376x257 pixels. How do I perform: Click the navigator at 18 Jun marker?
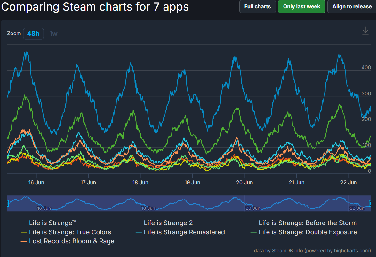(148, 208)
